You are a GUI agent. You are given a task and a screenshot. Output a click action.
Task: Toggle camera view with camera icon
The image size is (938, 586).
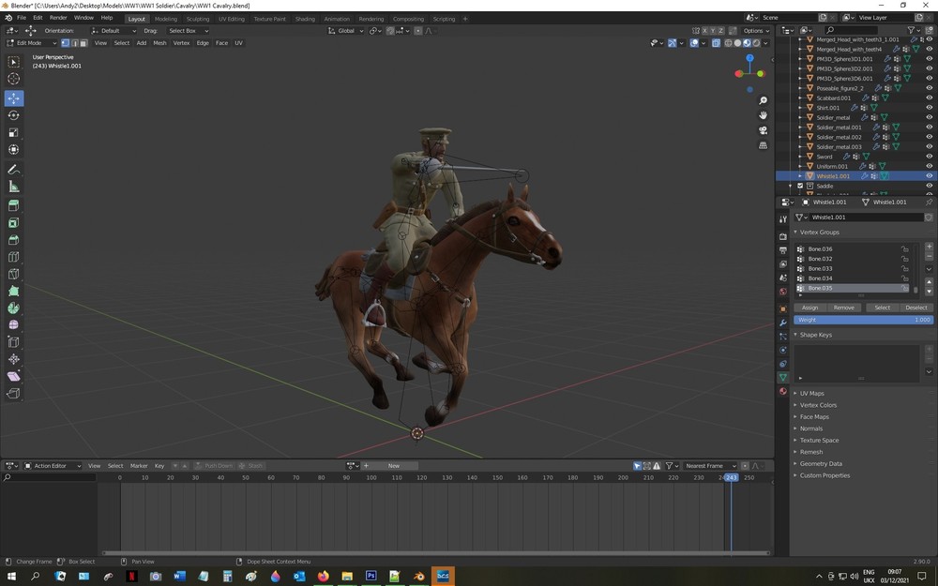pyautogui.click(x=763, y=130)
